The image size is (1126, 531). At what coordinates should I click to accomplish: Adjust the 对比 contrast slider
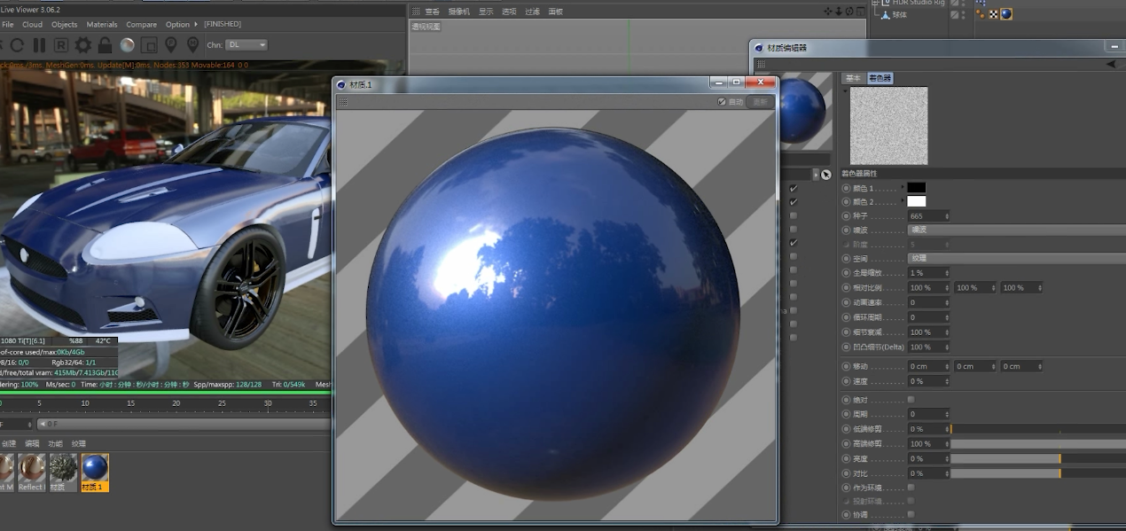pyautogui.click(x=1038, y=473)
